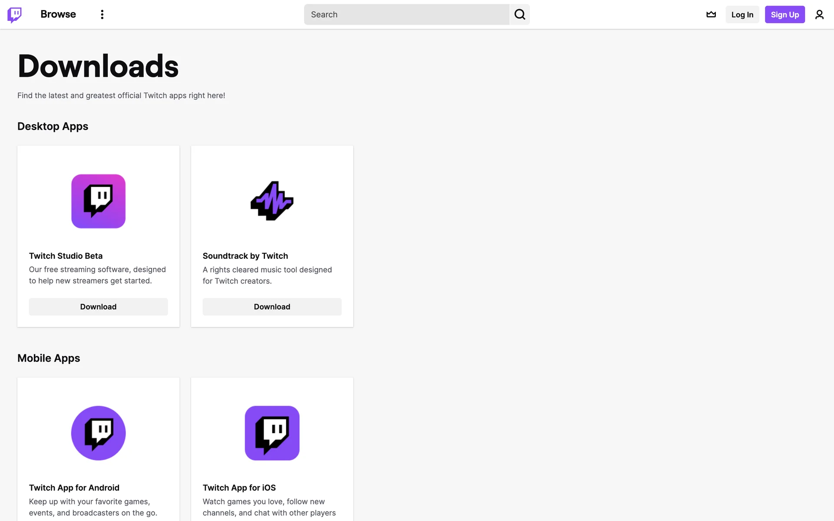This screenshot has height=521, width=834.
Task: Click the Twitch Studio Beta app icon
Action: tap(98, 201)
